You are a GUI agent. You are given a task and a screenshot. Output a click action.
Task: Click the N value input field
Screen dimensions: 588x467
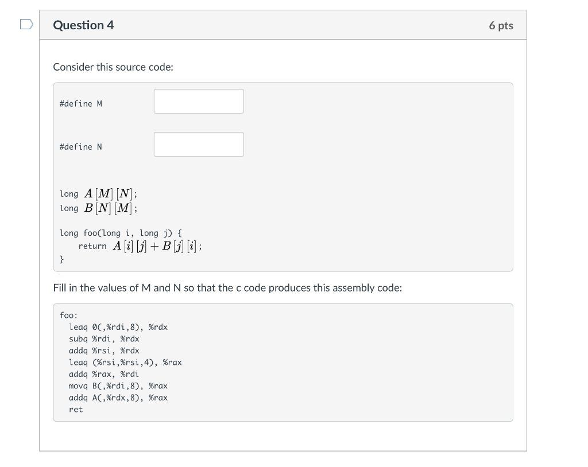[198, 144]
